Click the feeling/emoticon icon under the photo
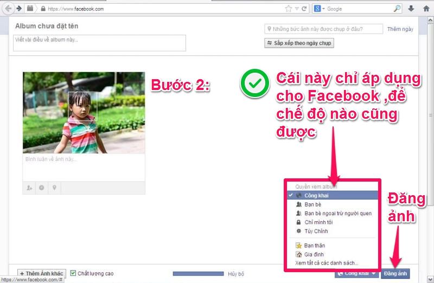Viewport: 434px width, 283px height. point(42,188)
